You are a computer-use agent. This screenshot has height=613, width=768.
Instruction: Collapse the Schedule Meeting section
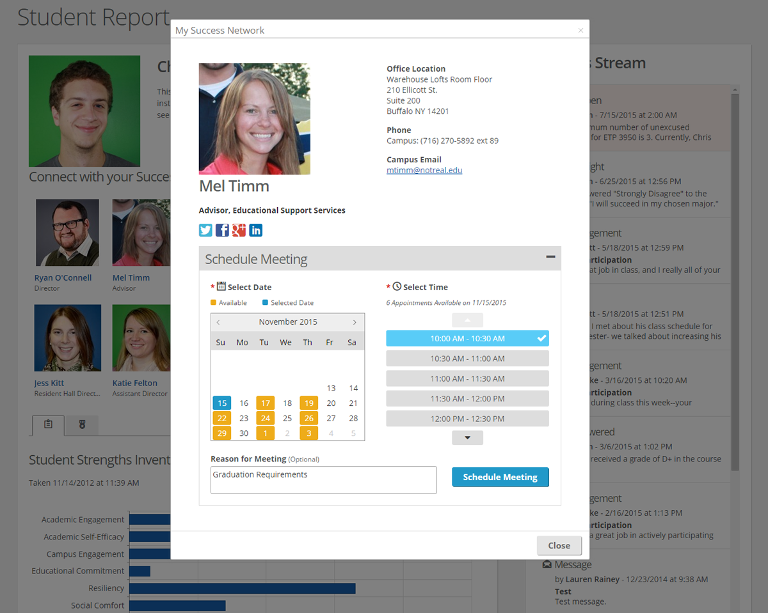point(550,256)
